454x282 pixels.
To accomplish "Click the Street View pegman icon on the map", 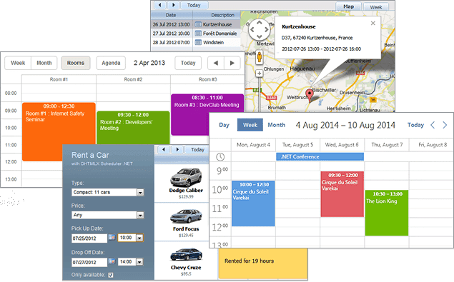I will [260, 57].
